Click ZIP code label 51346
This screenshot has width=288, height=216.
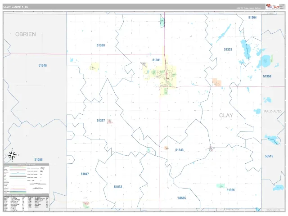[x=43, y=65]
